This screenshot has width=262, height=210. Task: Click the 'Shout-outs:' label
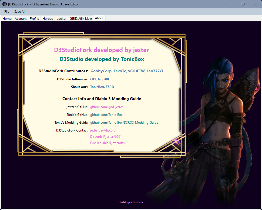click(80, 87)
